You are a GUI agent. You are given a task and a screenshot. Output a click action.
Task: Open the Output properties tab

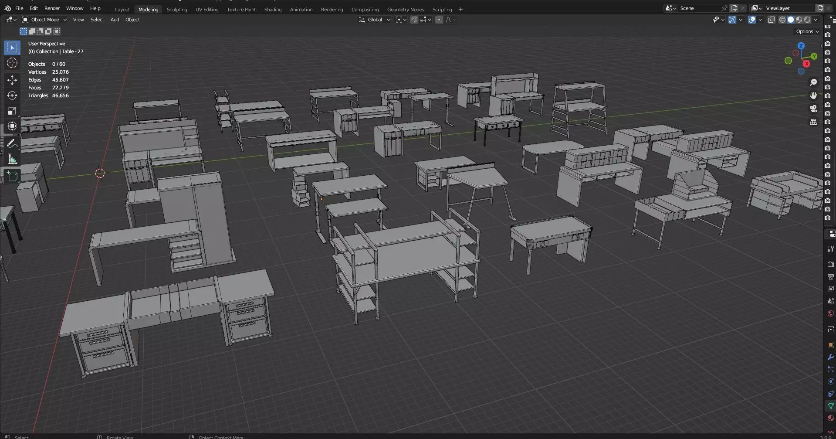coord(830,277)
